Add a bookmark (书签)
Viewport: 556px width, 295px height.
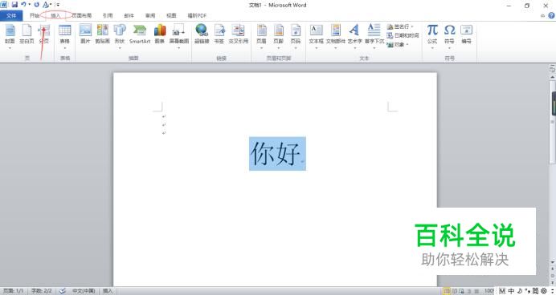click(219, 34)
